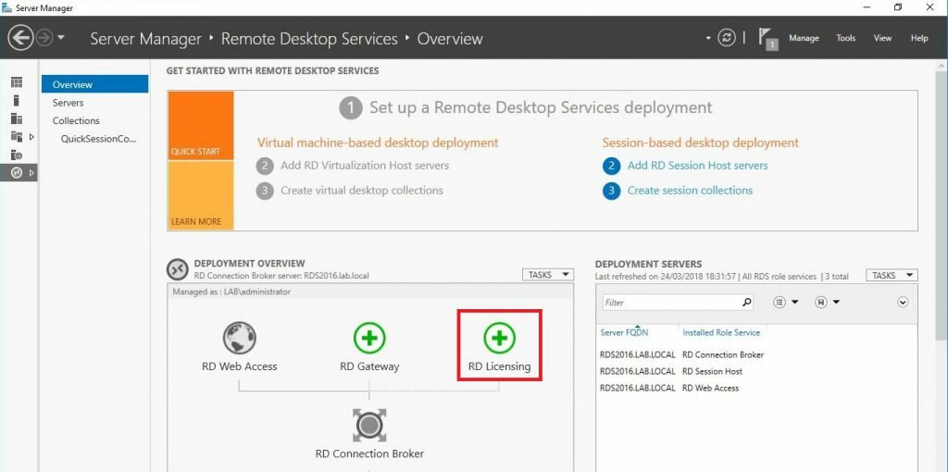Click the RD Web Access label
This screenshot has width=948, height=472.
click(240, 366)
